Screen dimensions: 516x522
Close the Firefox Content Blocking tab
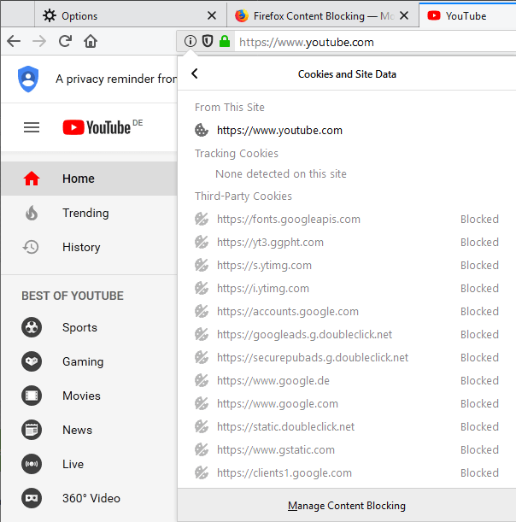[404, 15]
